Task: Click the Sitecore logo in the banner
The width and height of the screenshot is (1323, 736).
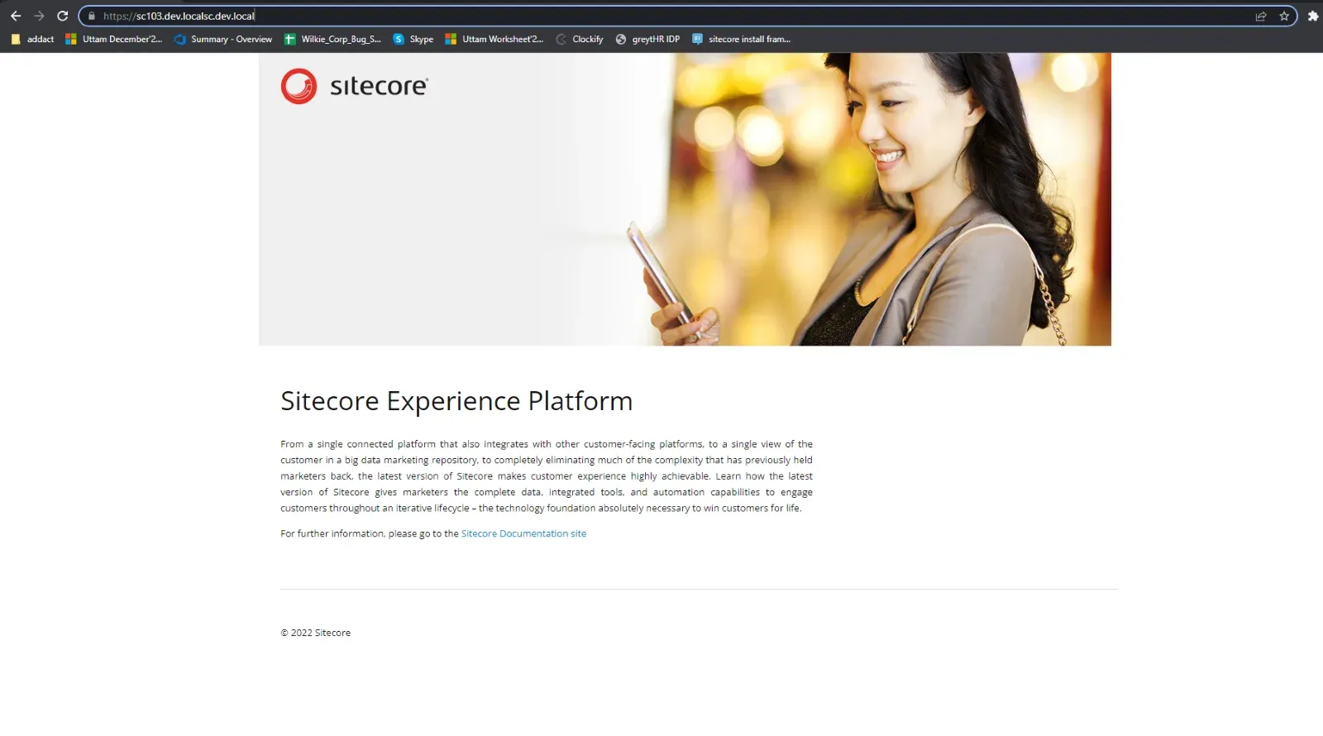Action: click(x=354, y=86)
